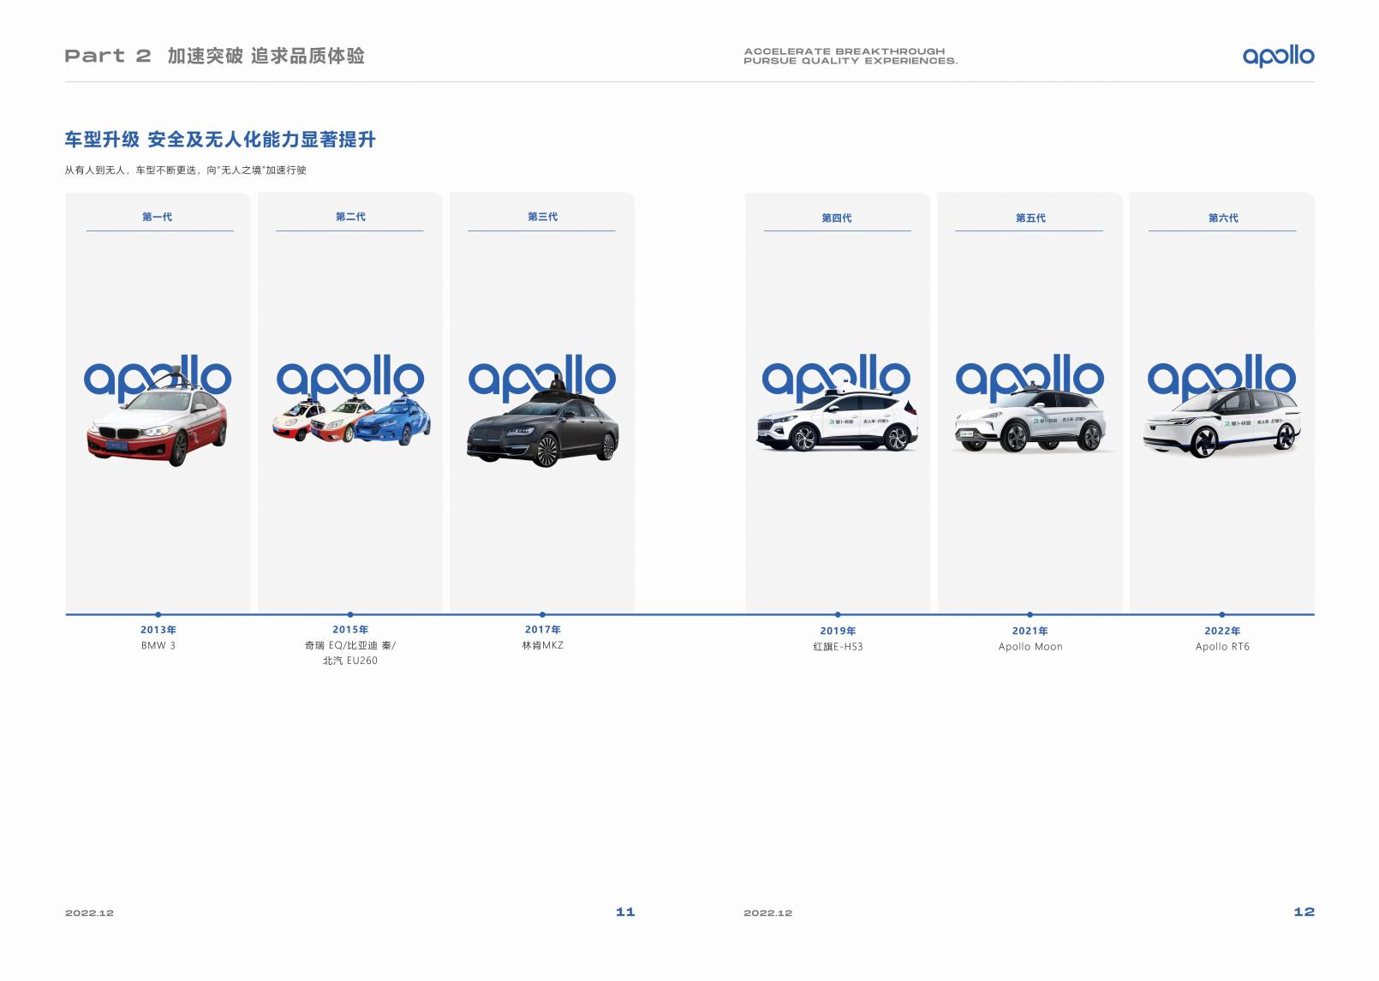Click the 2022.12 date beside page 11

click(x=89, y=913)
